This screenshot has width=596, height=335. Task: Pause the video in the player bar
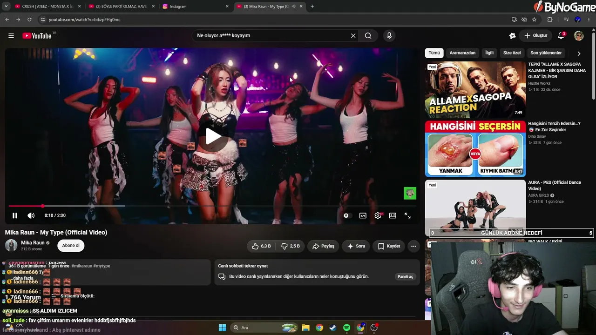click(x=15, y=215)
